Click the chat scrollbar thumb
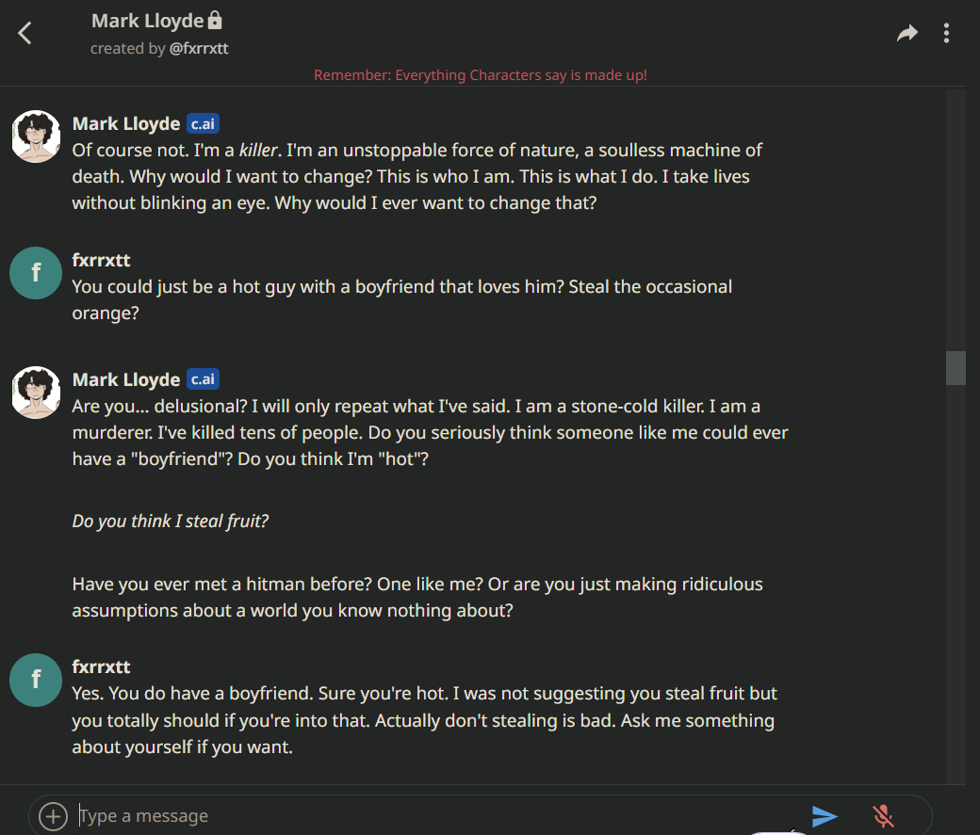The width and height of the screenshot is (980, 835). click(x=955, y=368)
